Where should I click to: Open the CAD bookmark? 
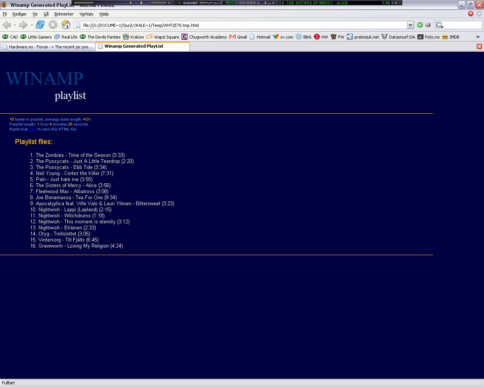10,37
